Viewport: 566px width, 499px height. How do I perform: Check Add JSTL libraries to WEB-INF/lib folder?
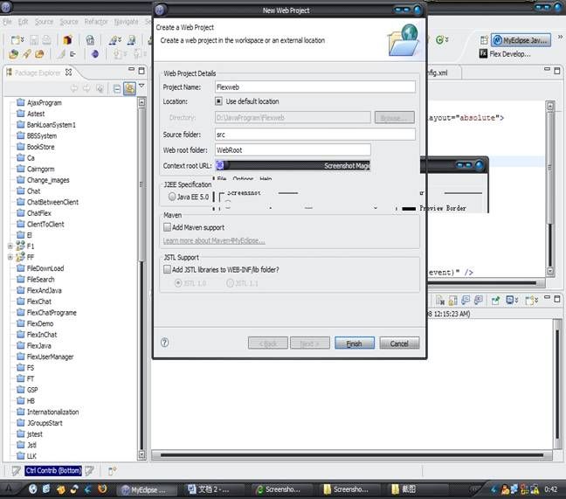tap(167, 269)
